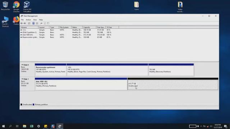Screen dimensions: 230x129
Task: Sort by the Status column header
Action: coord(77,27)
